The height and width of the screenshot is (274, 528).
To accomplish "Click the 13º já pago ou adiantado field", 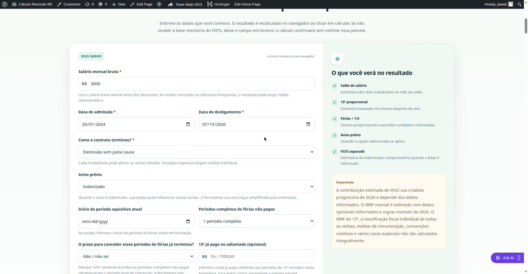I will coord(256,256).
